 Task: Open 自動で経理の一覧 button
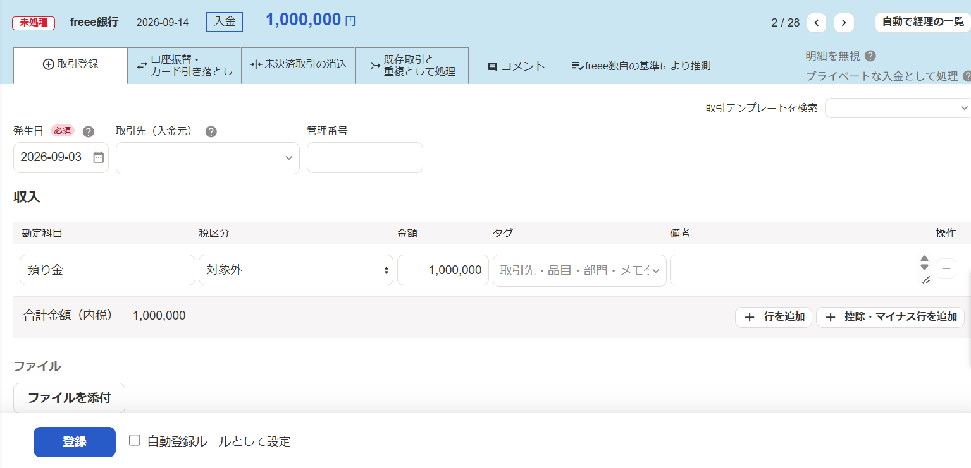click(923, 22)
